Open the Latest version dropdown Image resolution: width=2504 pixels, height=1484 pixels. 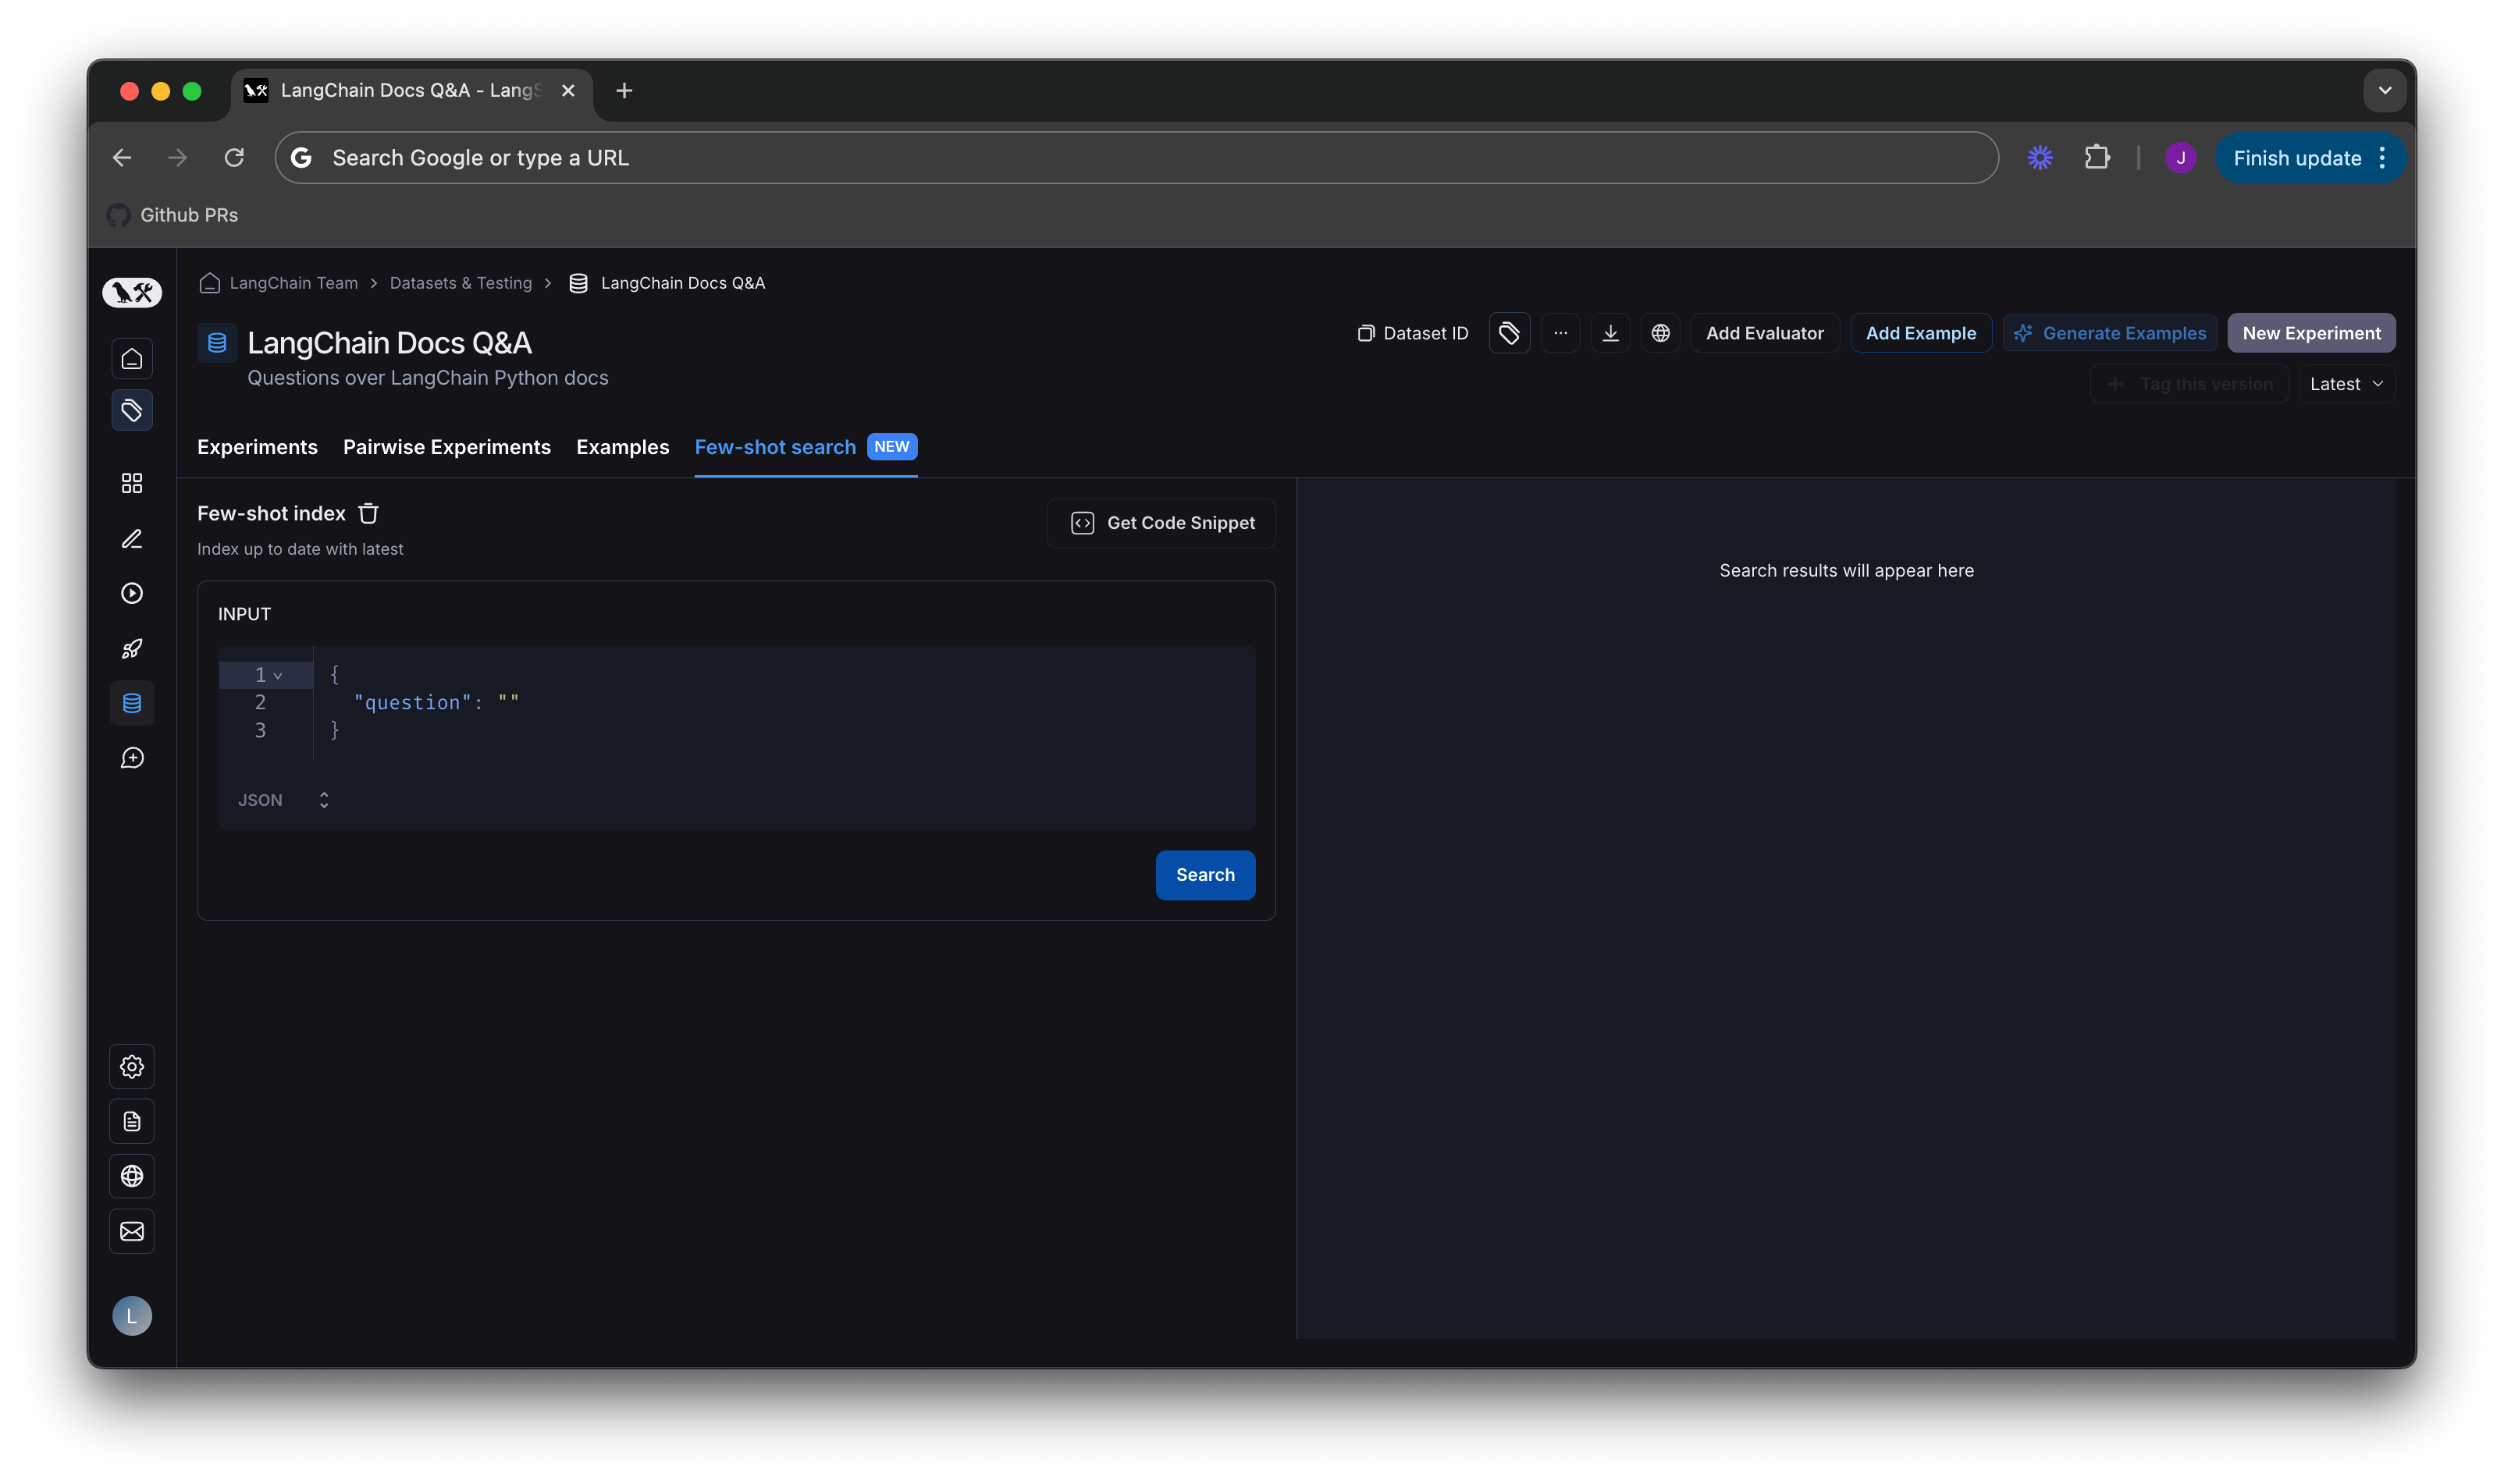click(2346, 384)
